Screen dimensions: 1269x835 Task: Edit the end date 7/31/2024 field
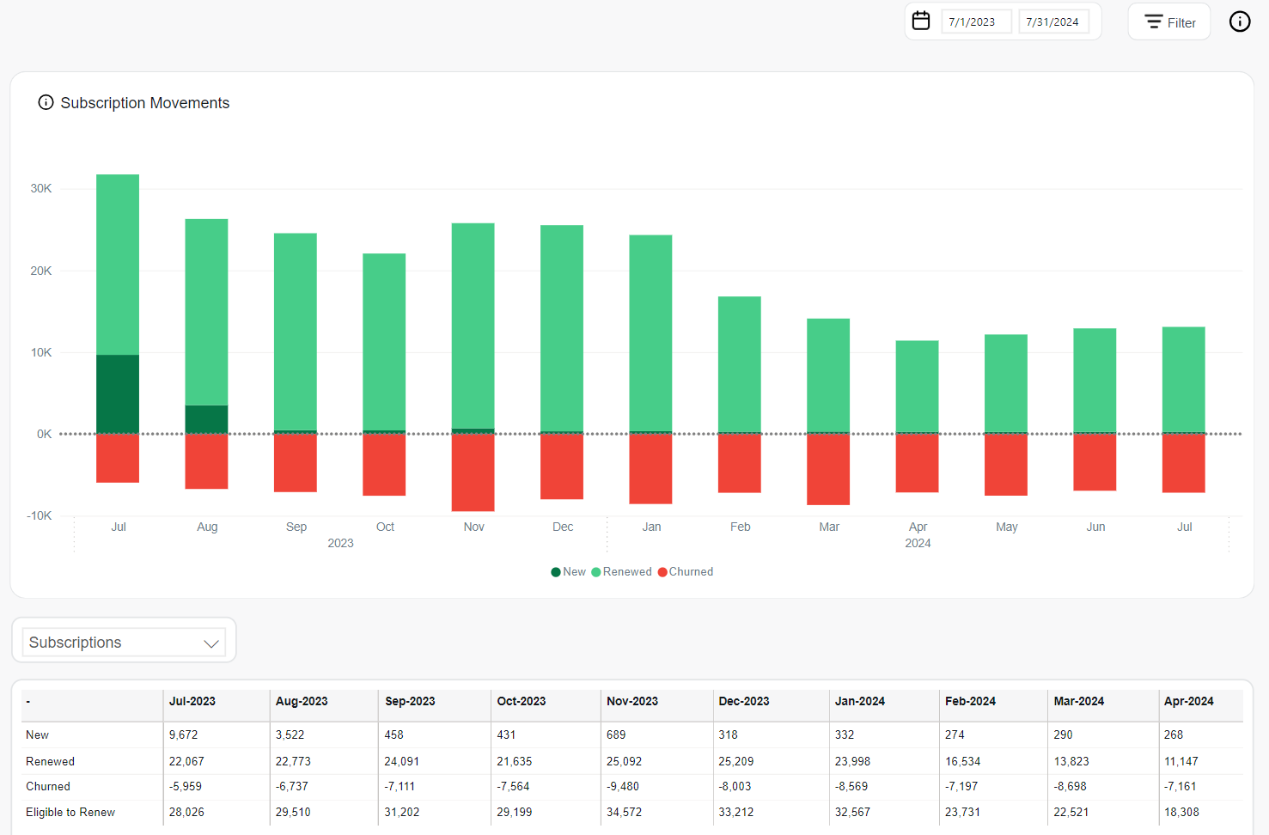(1053, 22)
